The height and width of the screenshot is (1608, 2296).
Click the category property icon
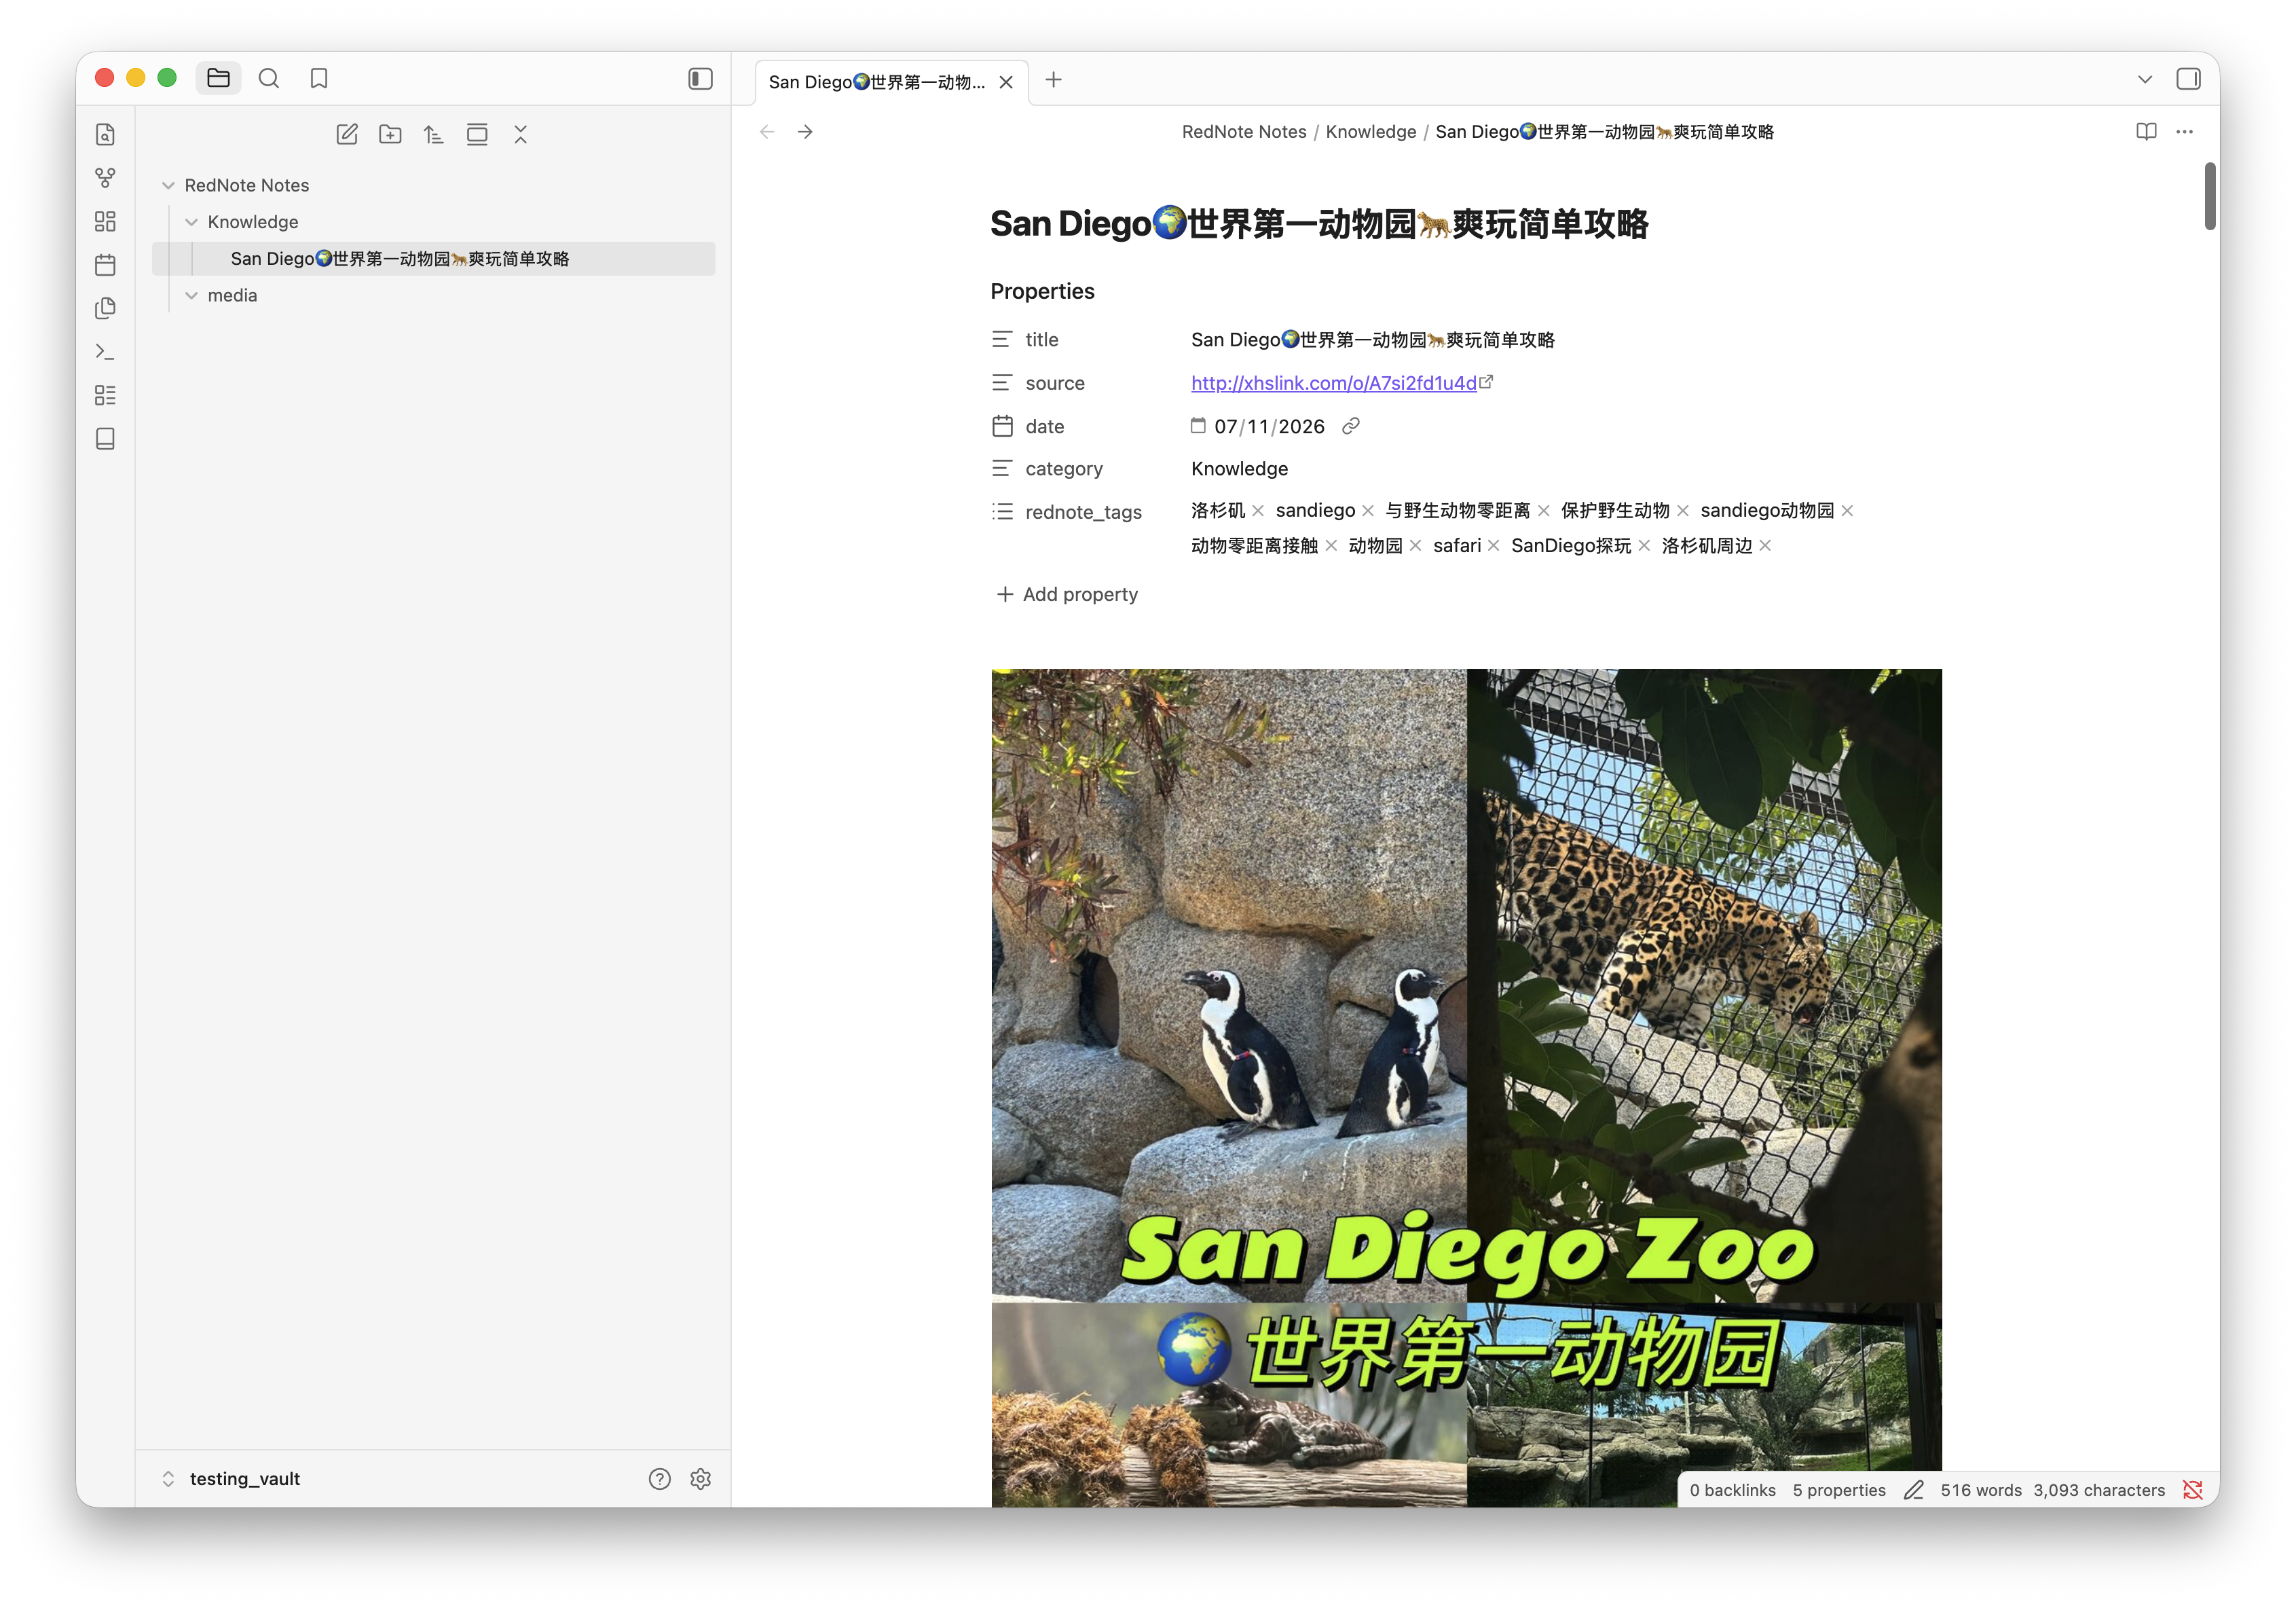(1002, 468)
